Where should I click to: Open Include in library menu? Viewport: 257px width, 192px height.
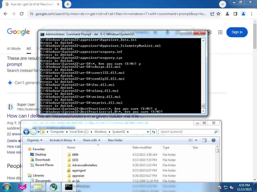tap(62, 140)
